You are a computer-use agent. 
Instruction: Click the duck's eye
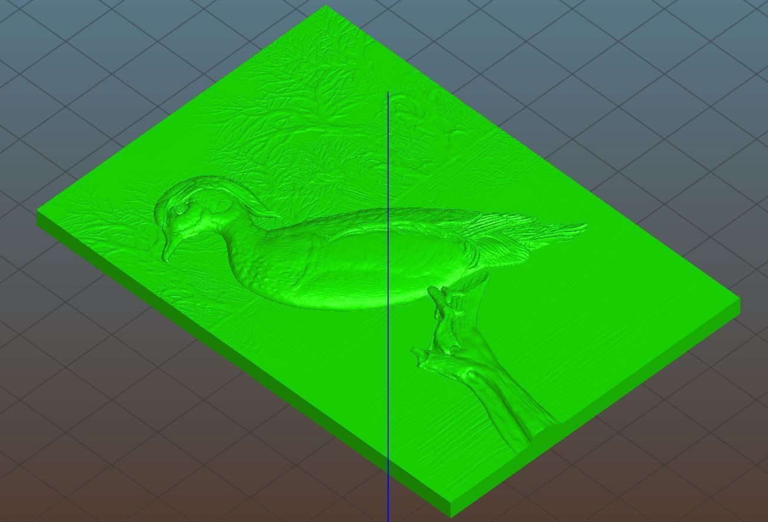[x=180, y=209]
